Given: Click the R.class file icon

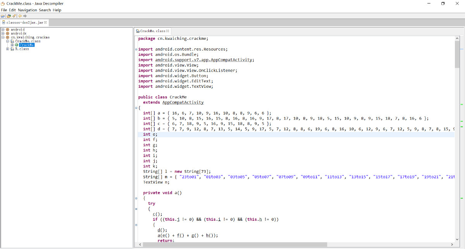Looking at the screenshot, I should point(12,49).
